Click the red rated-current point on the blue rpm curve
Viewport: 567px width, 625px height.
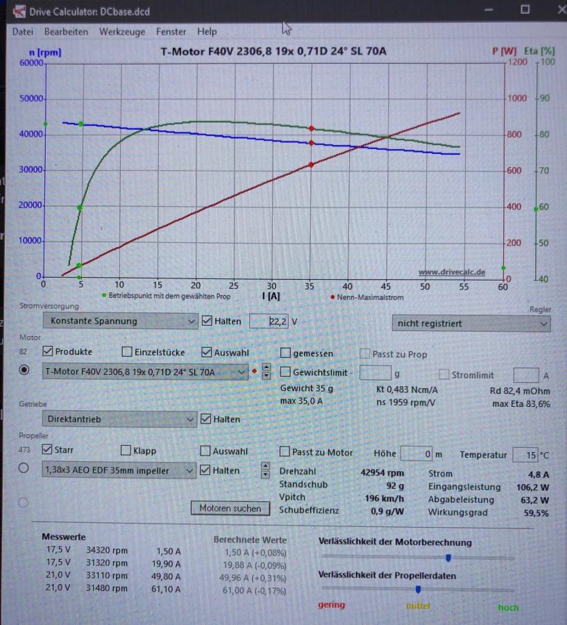[x=312, y=142]
